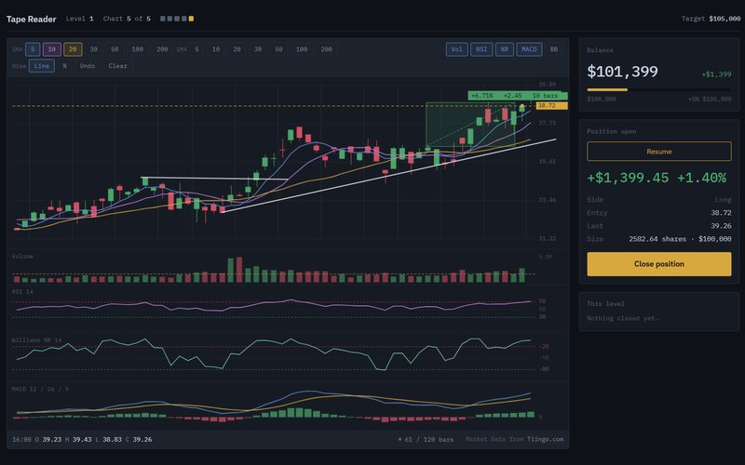Clear all chart drawings
The height and width of the screenshot is (465, 745).
tap(117, 66)
